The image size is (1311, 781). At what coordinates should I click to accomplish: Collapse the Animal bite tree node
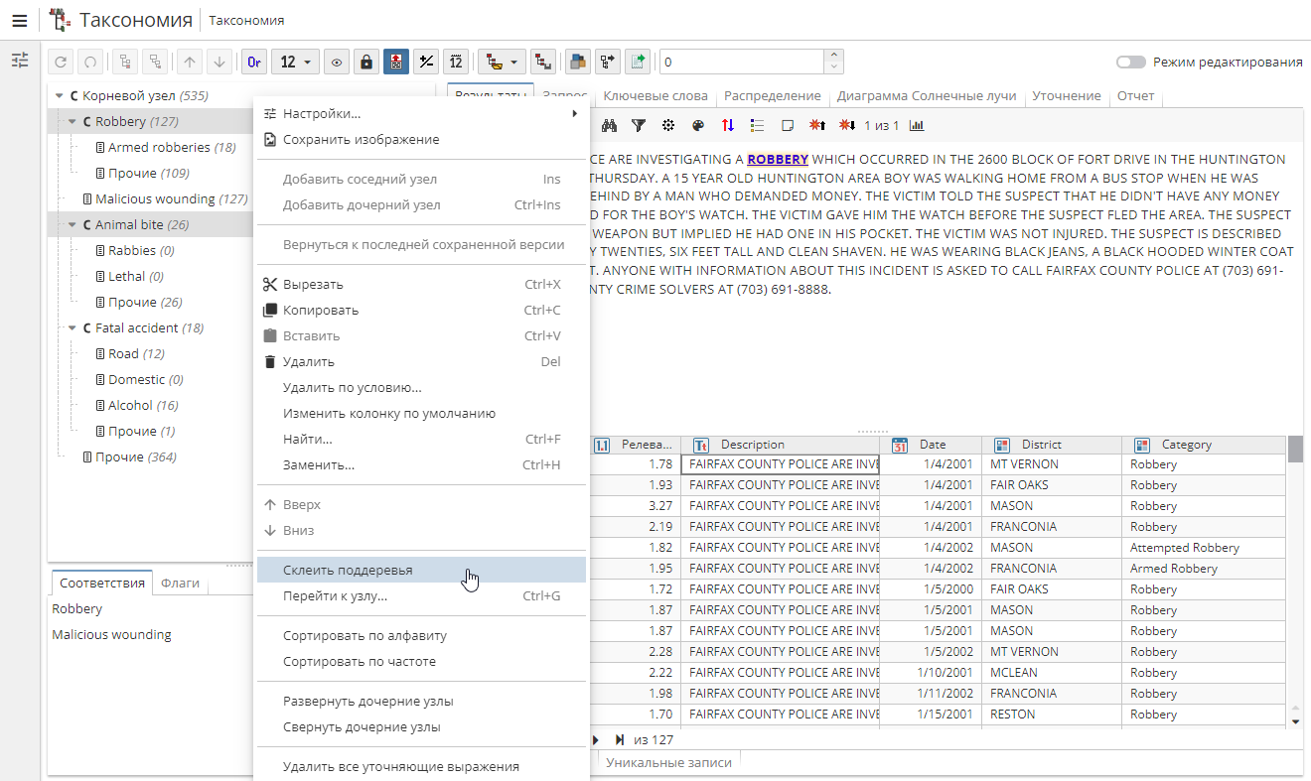tap(73, 225)
